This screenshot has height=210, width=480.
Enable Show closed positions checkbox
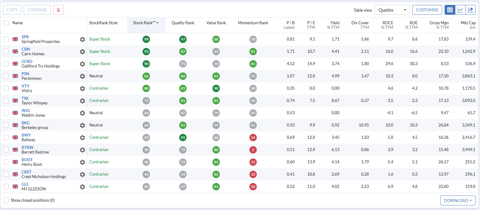6,200
